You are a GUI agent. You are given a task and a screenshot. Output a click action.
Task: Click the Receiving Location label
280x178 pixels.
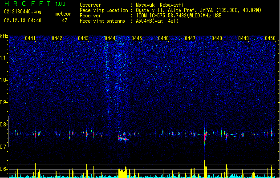104,10
